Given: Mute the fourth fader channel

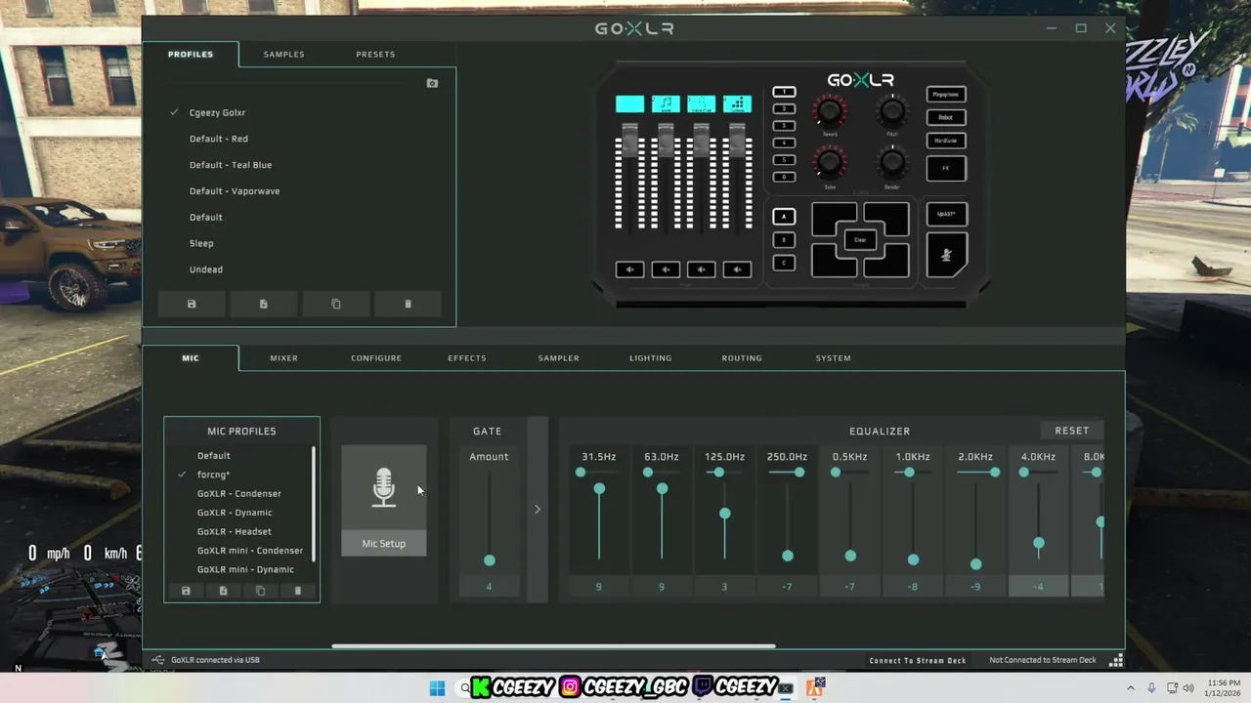Looking at the screenshot, I should pyautogui.click(x=737, y=269).
